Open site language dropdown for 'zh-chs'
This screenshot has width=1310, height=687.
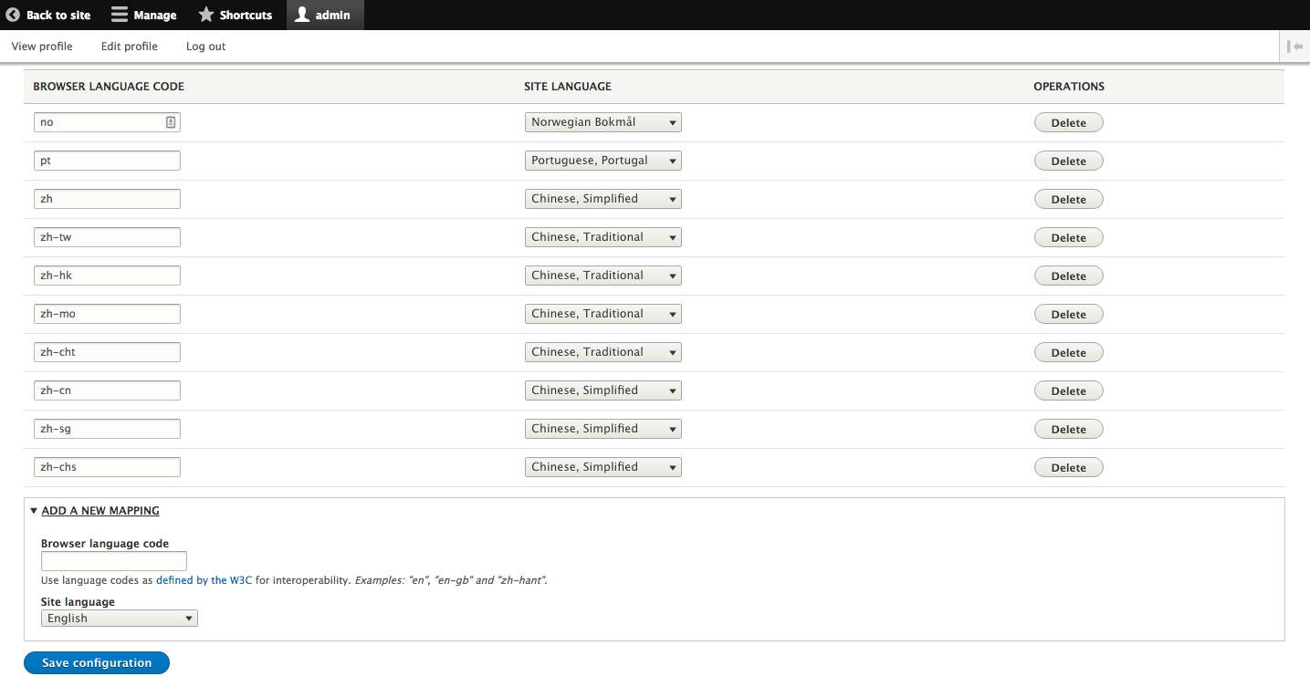point(603,467)
